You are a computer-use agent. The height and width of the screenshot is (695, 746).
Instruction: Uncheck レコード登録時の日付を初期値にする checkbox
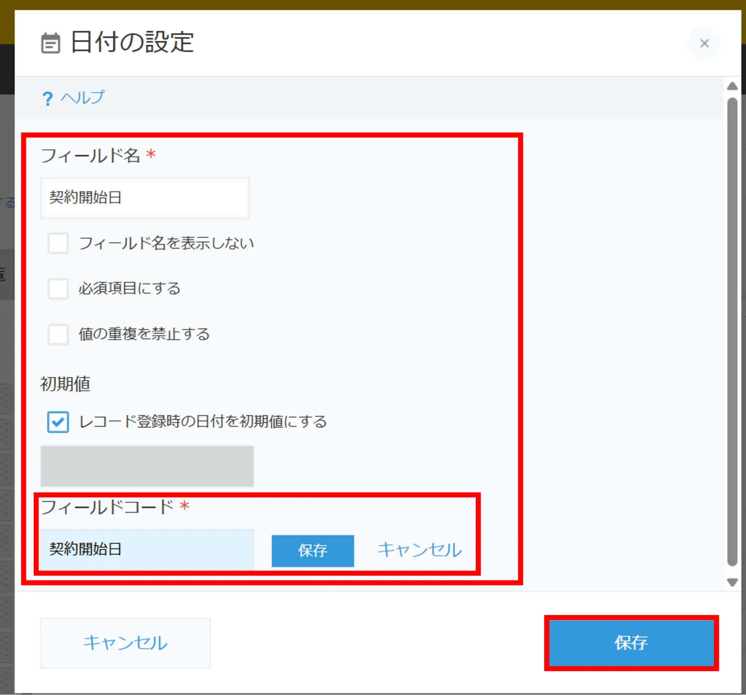click(58, 422)
